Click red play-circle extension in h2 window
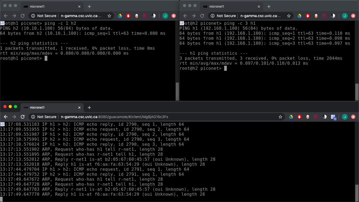The image size is (359, 202). coord(325,16)
